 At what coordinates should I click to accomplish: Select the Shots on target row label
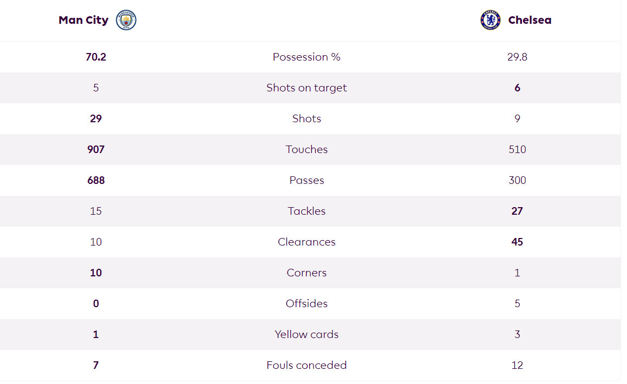coord(306,88)
